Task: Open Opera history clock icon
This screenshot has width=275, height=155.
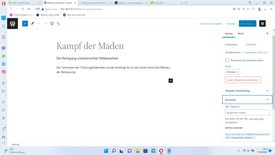Action: click(4, 110)
